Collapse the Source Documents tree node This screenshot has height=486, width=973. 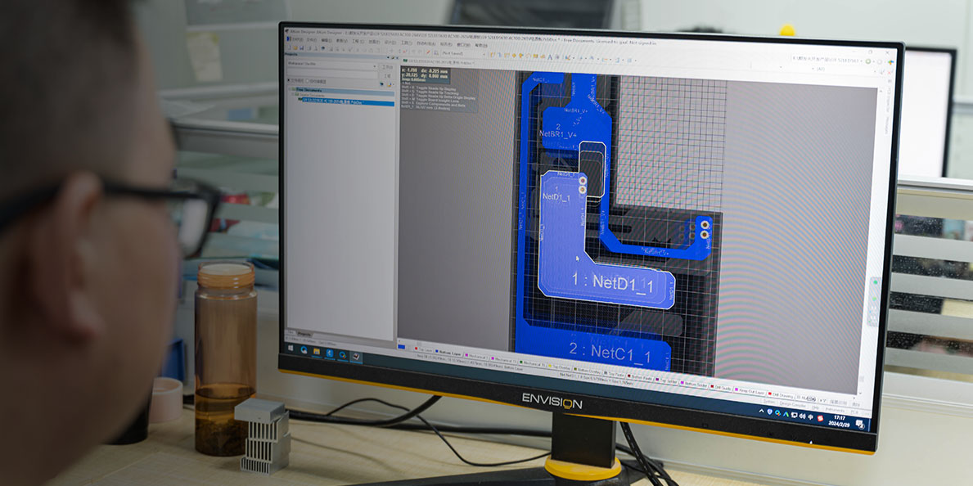[294, 94]
